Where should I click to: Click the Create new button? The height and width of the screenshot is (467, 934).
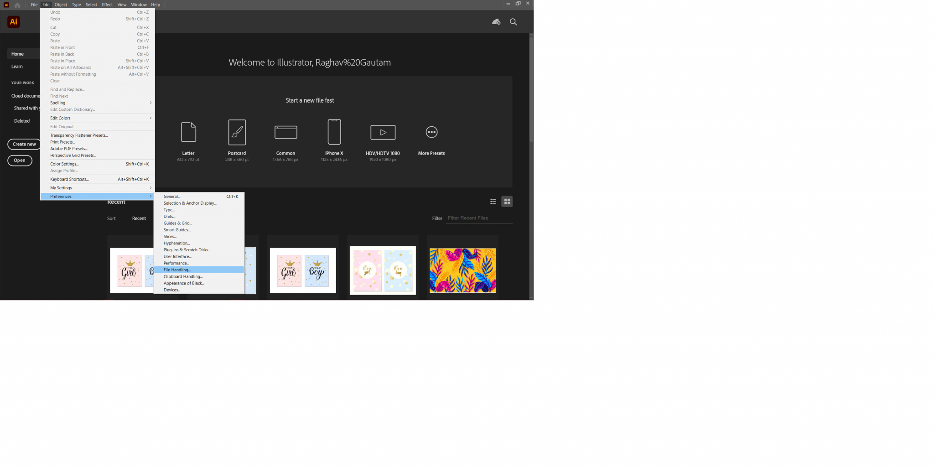(x=24, y=144)
